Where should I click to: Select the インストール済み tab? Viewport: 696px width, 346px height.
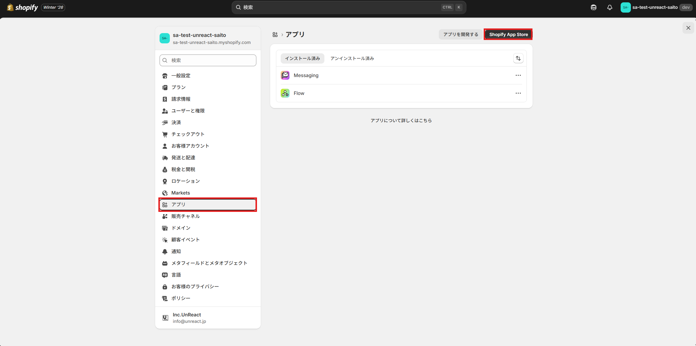click(302, 58)
